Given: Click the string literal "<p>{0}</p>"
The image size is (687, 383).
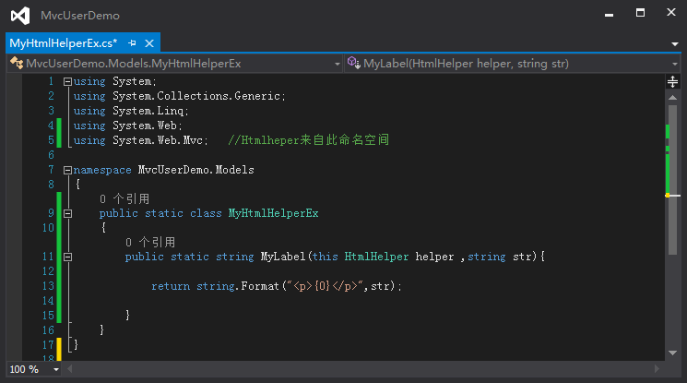Looking at the screenshot, I should [326, 286].
